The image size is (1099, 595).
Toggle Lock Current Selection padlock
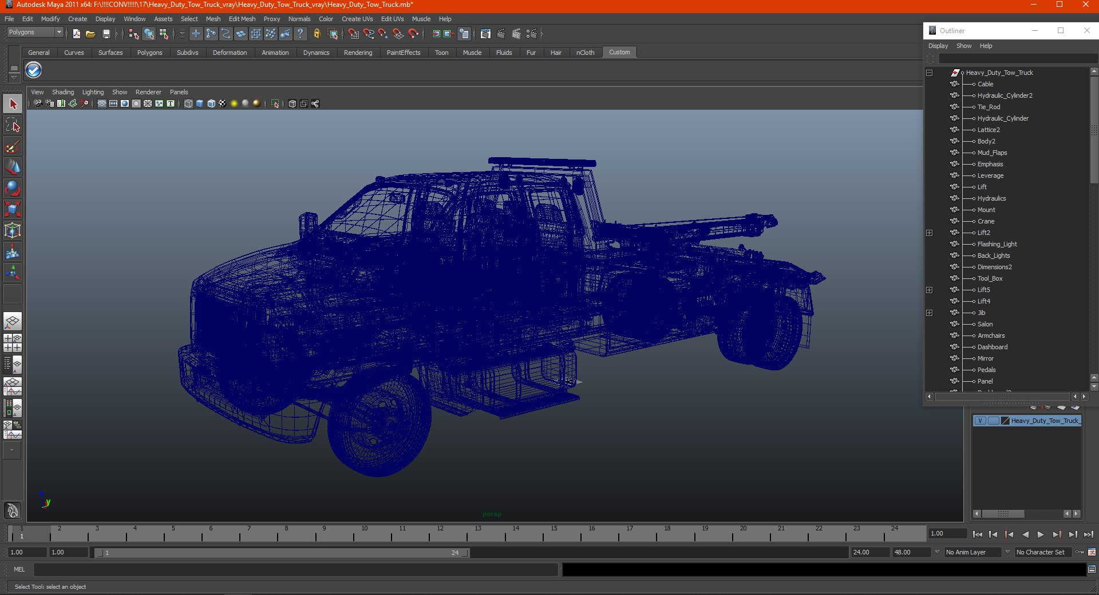317,34
